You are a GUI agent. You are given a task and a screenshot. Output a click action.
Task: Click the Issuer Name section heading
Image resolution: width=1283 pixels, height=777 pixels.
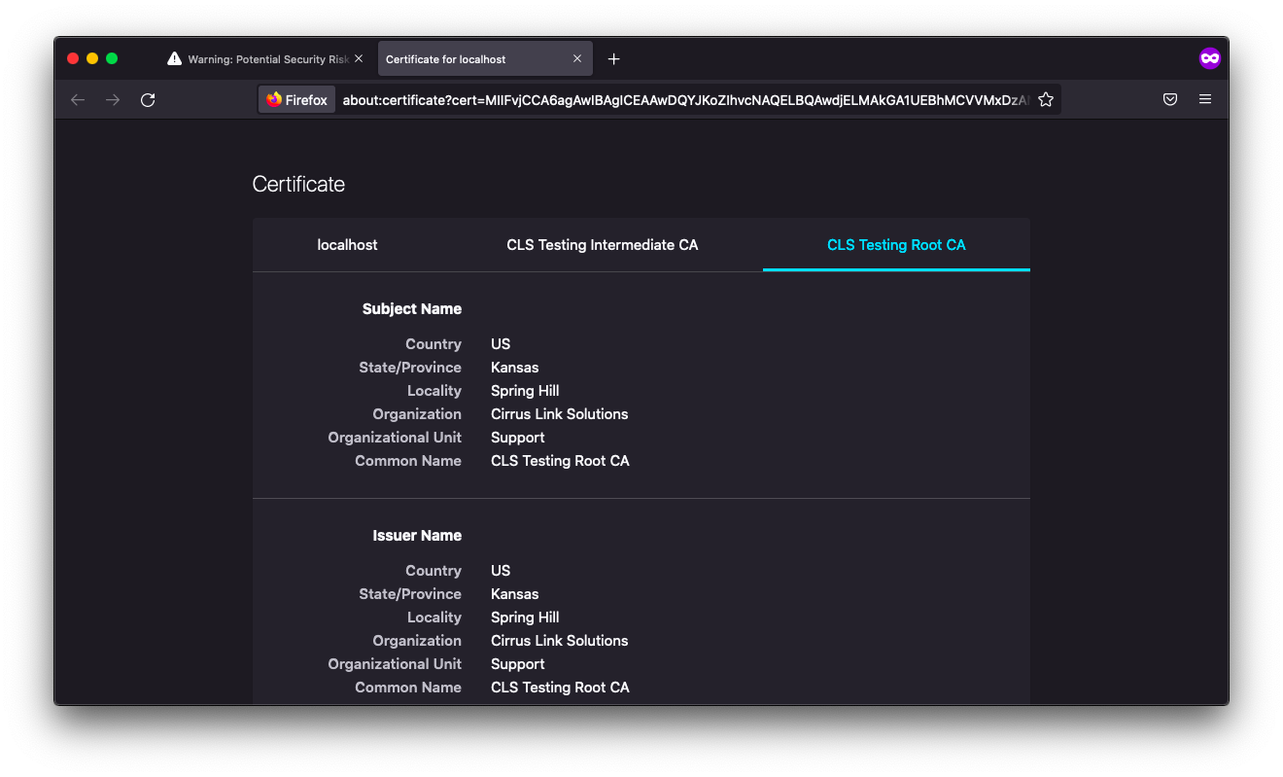click(417, 536)
